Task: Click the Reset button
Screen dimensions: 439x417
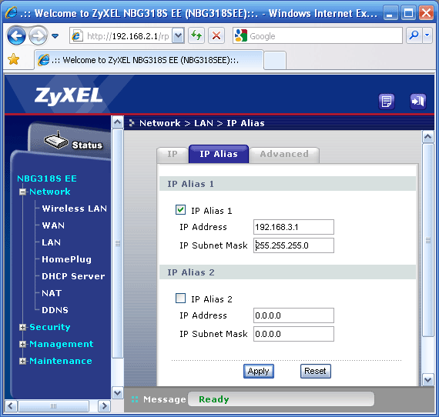Action: point(316,371)
